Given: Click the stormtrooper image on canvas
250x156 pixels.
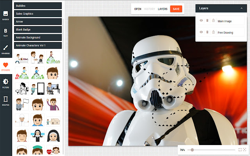Looking at the screenshot, I should click(x=157, y=81).
